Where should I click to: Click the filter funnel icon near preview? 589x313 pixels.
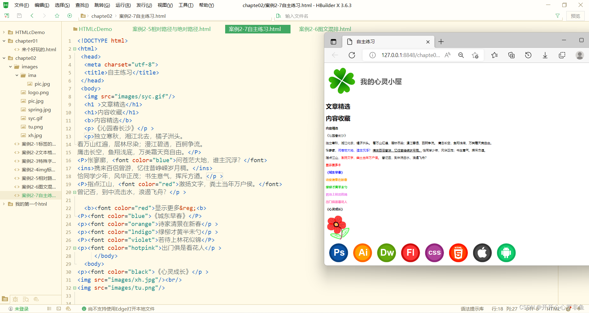click(557, 16)
